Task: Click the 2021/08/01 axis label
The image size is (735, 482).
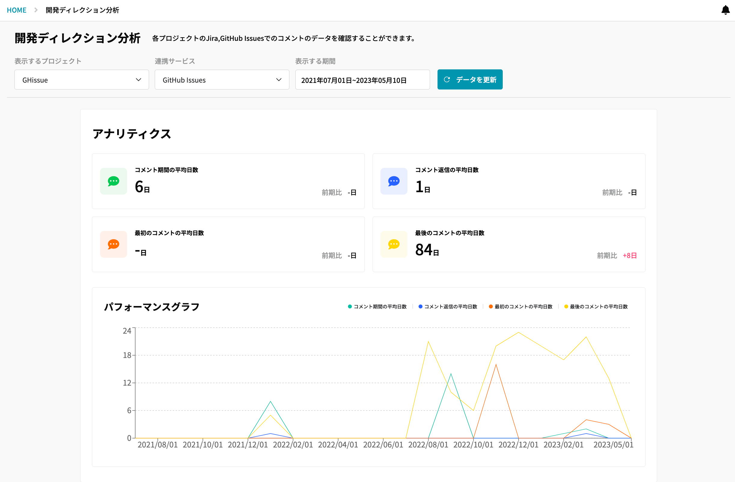Action: [x=157, y=445]
